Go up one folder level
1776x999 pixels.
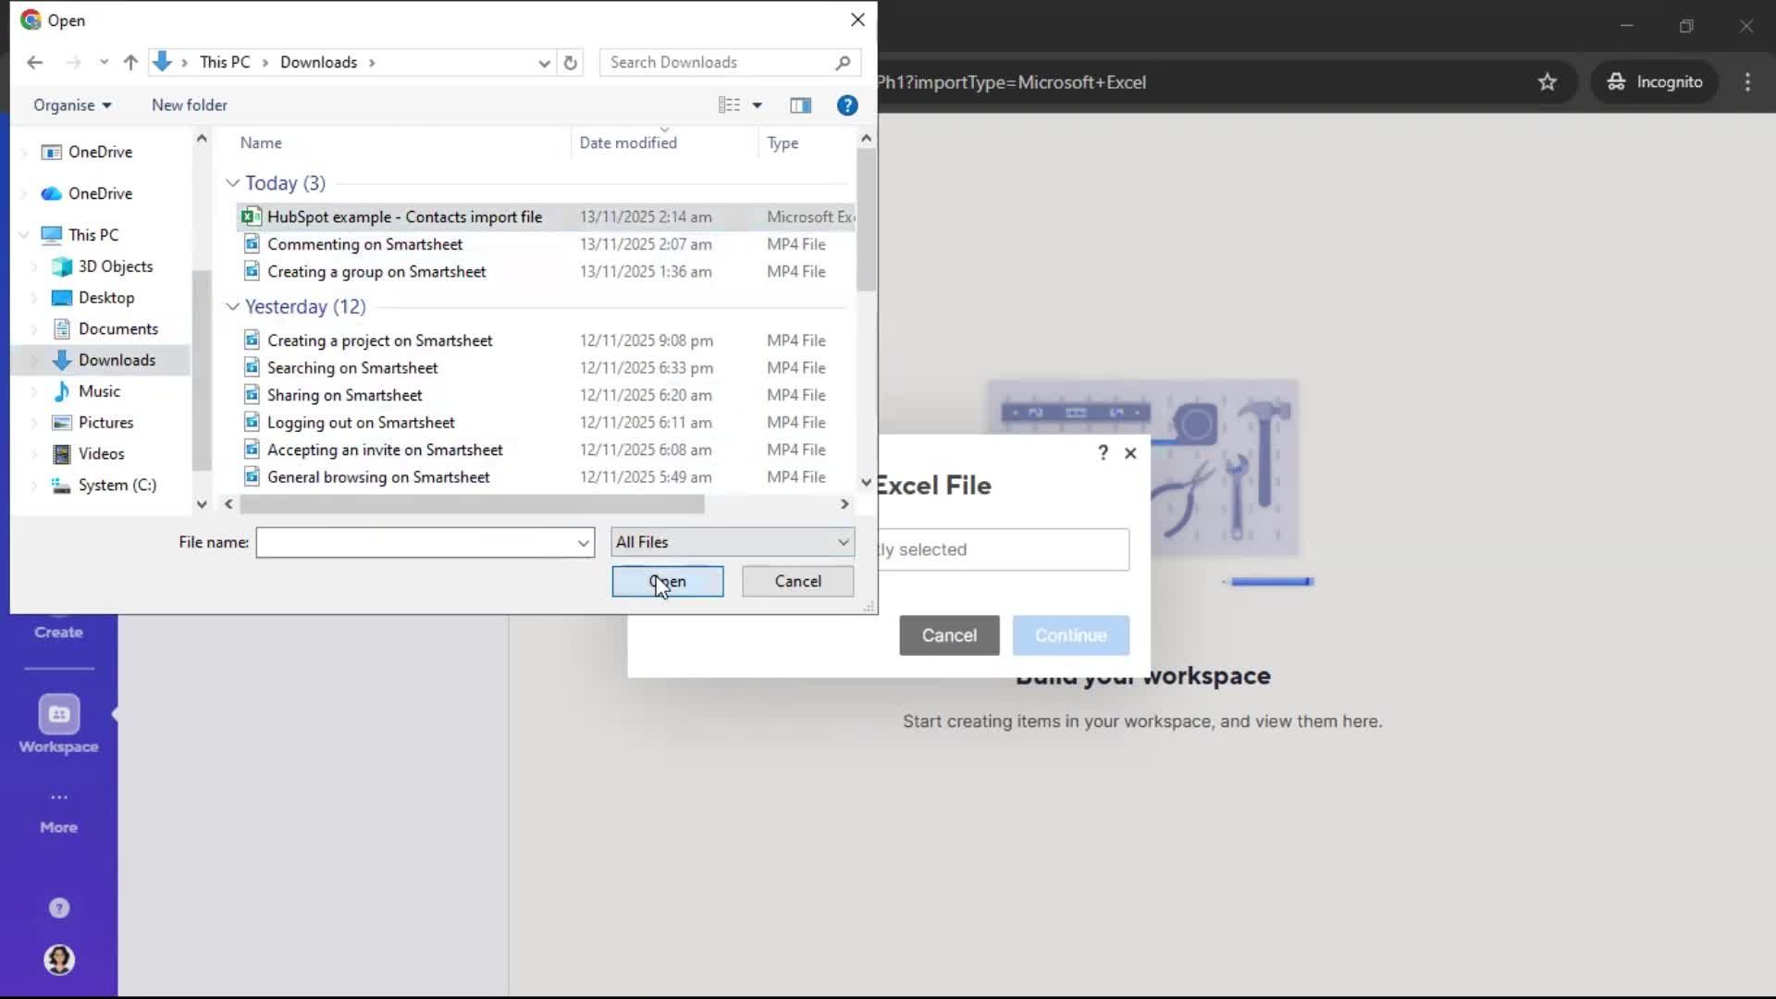tap(130, 62)
